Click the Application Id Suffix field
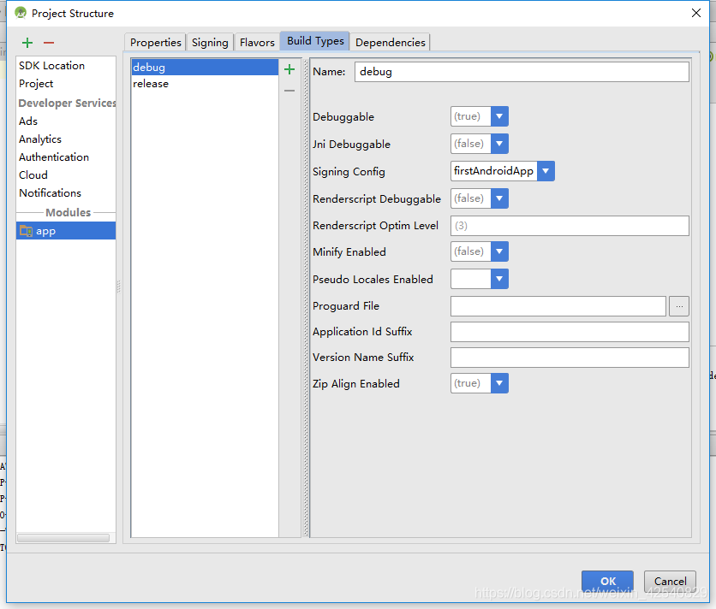The height and width of the screenshot is (609, 716). (570, 332)
